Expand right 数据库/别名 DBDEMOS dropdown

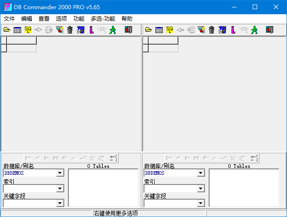tap(201, 173)
